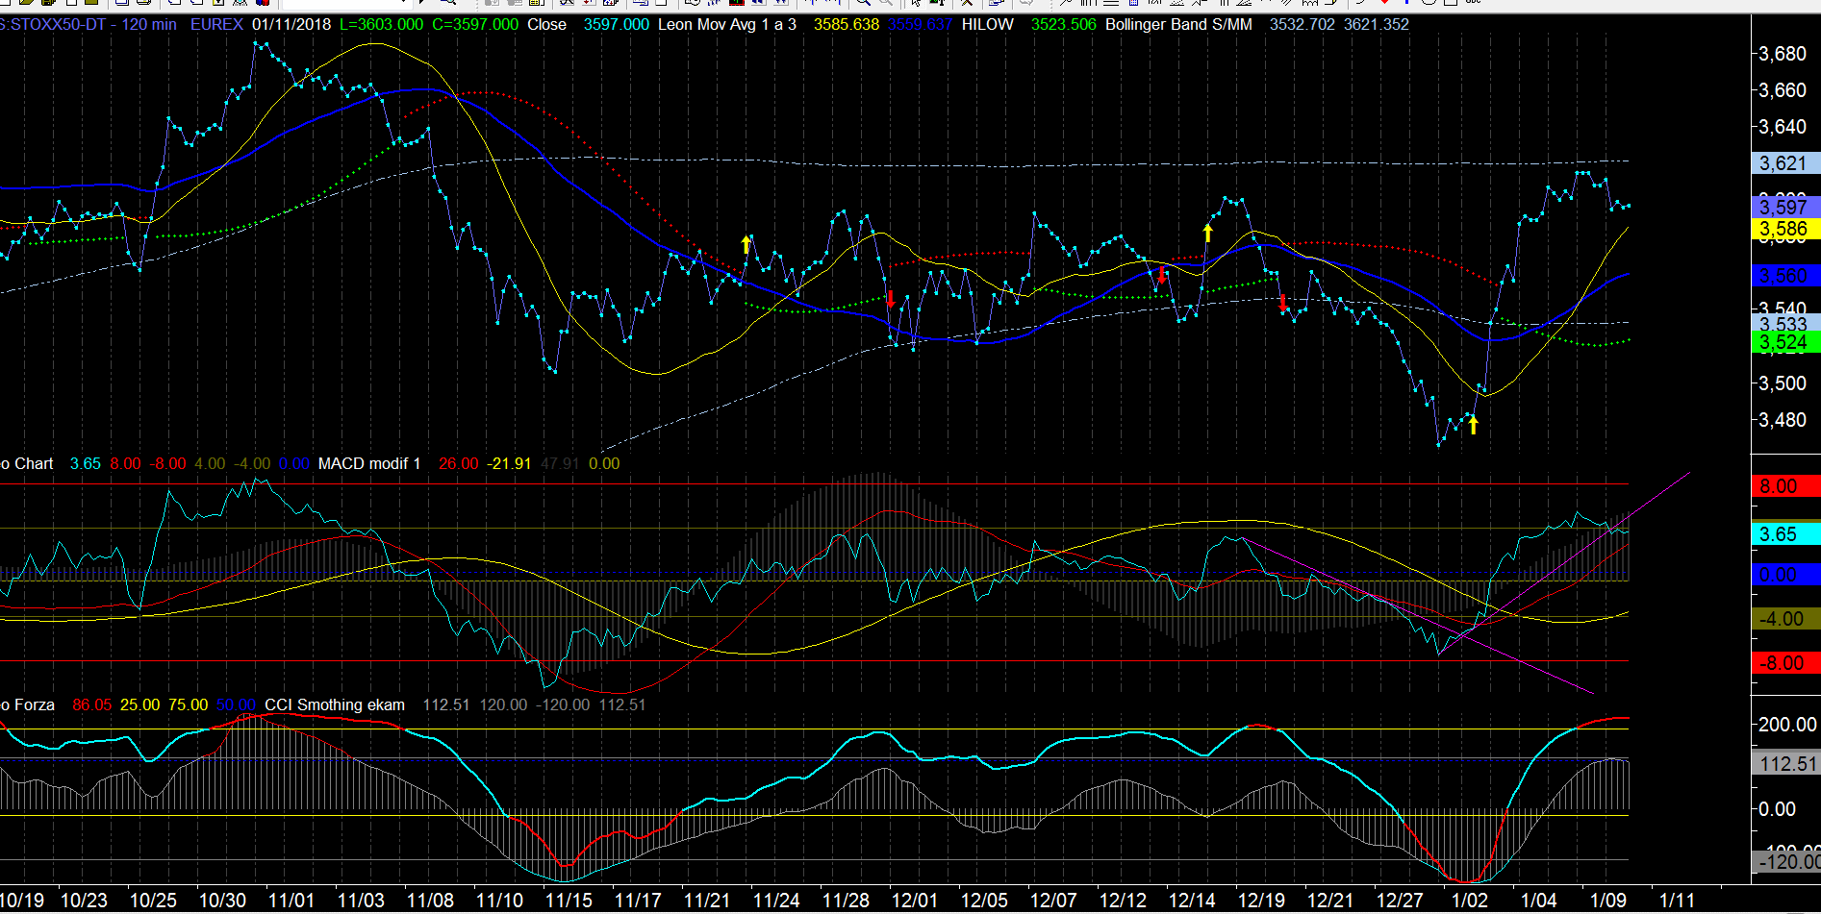Open the CCI Smothing ekam indicator label
The height and width of the screenshot is (914, 1821).
[335, 704]
